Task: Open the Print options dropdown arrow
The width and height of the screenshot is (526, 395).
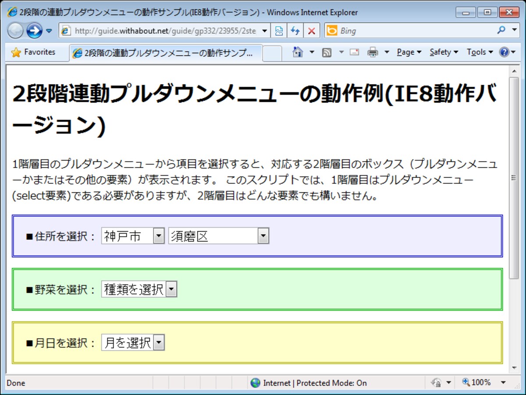Action: tap(387, 52)
